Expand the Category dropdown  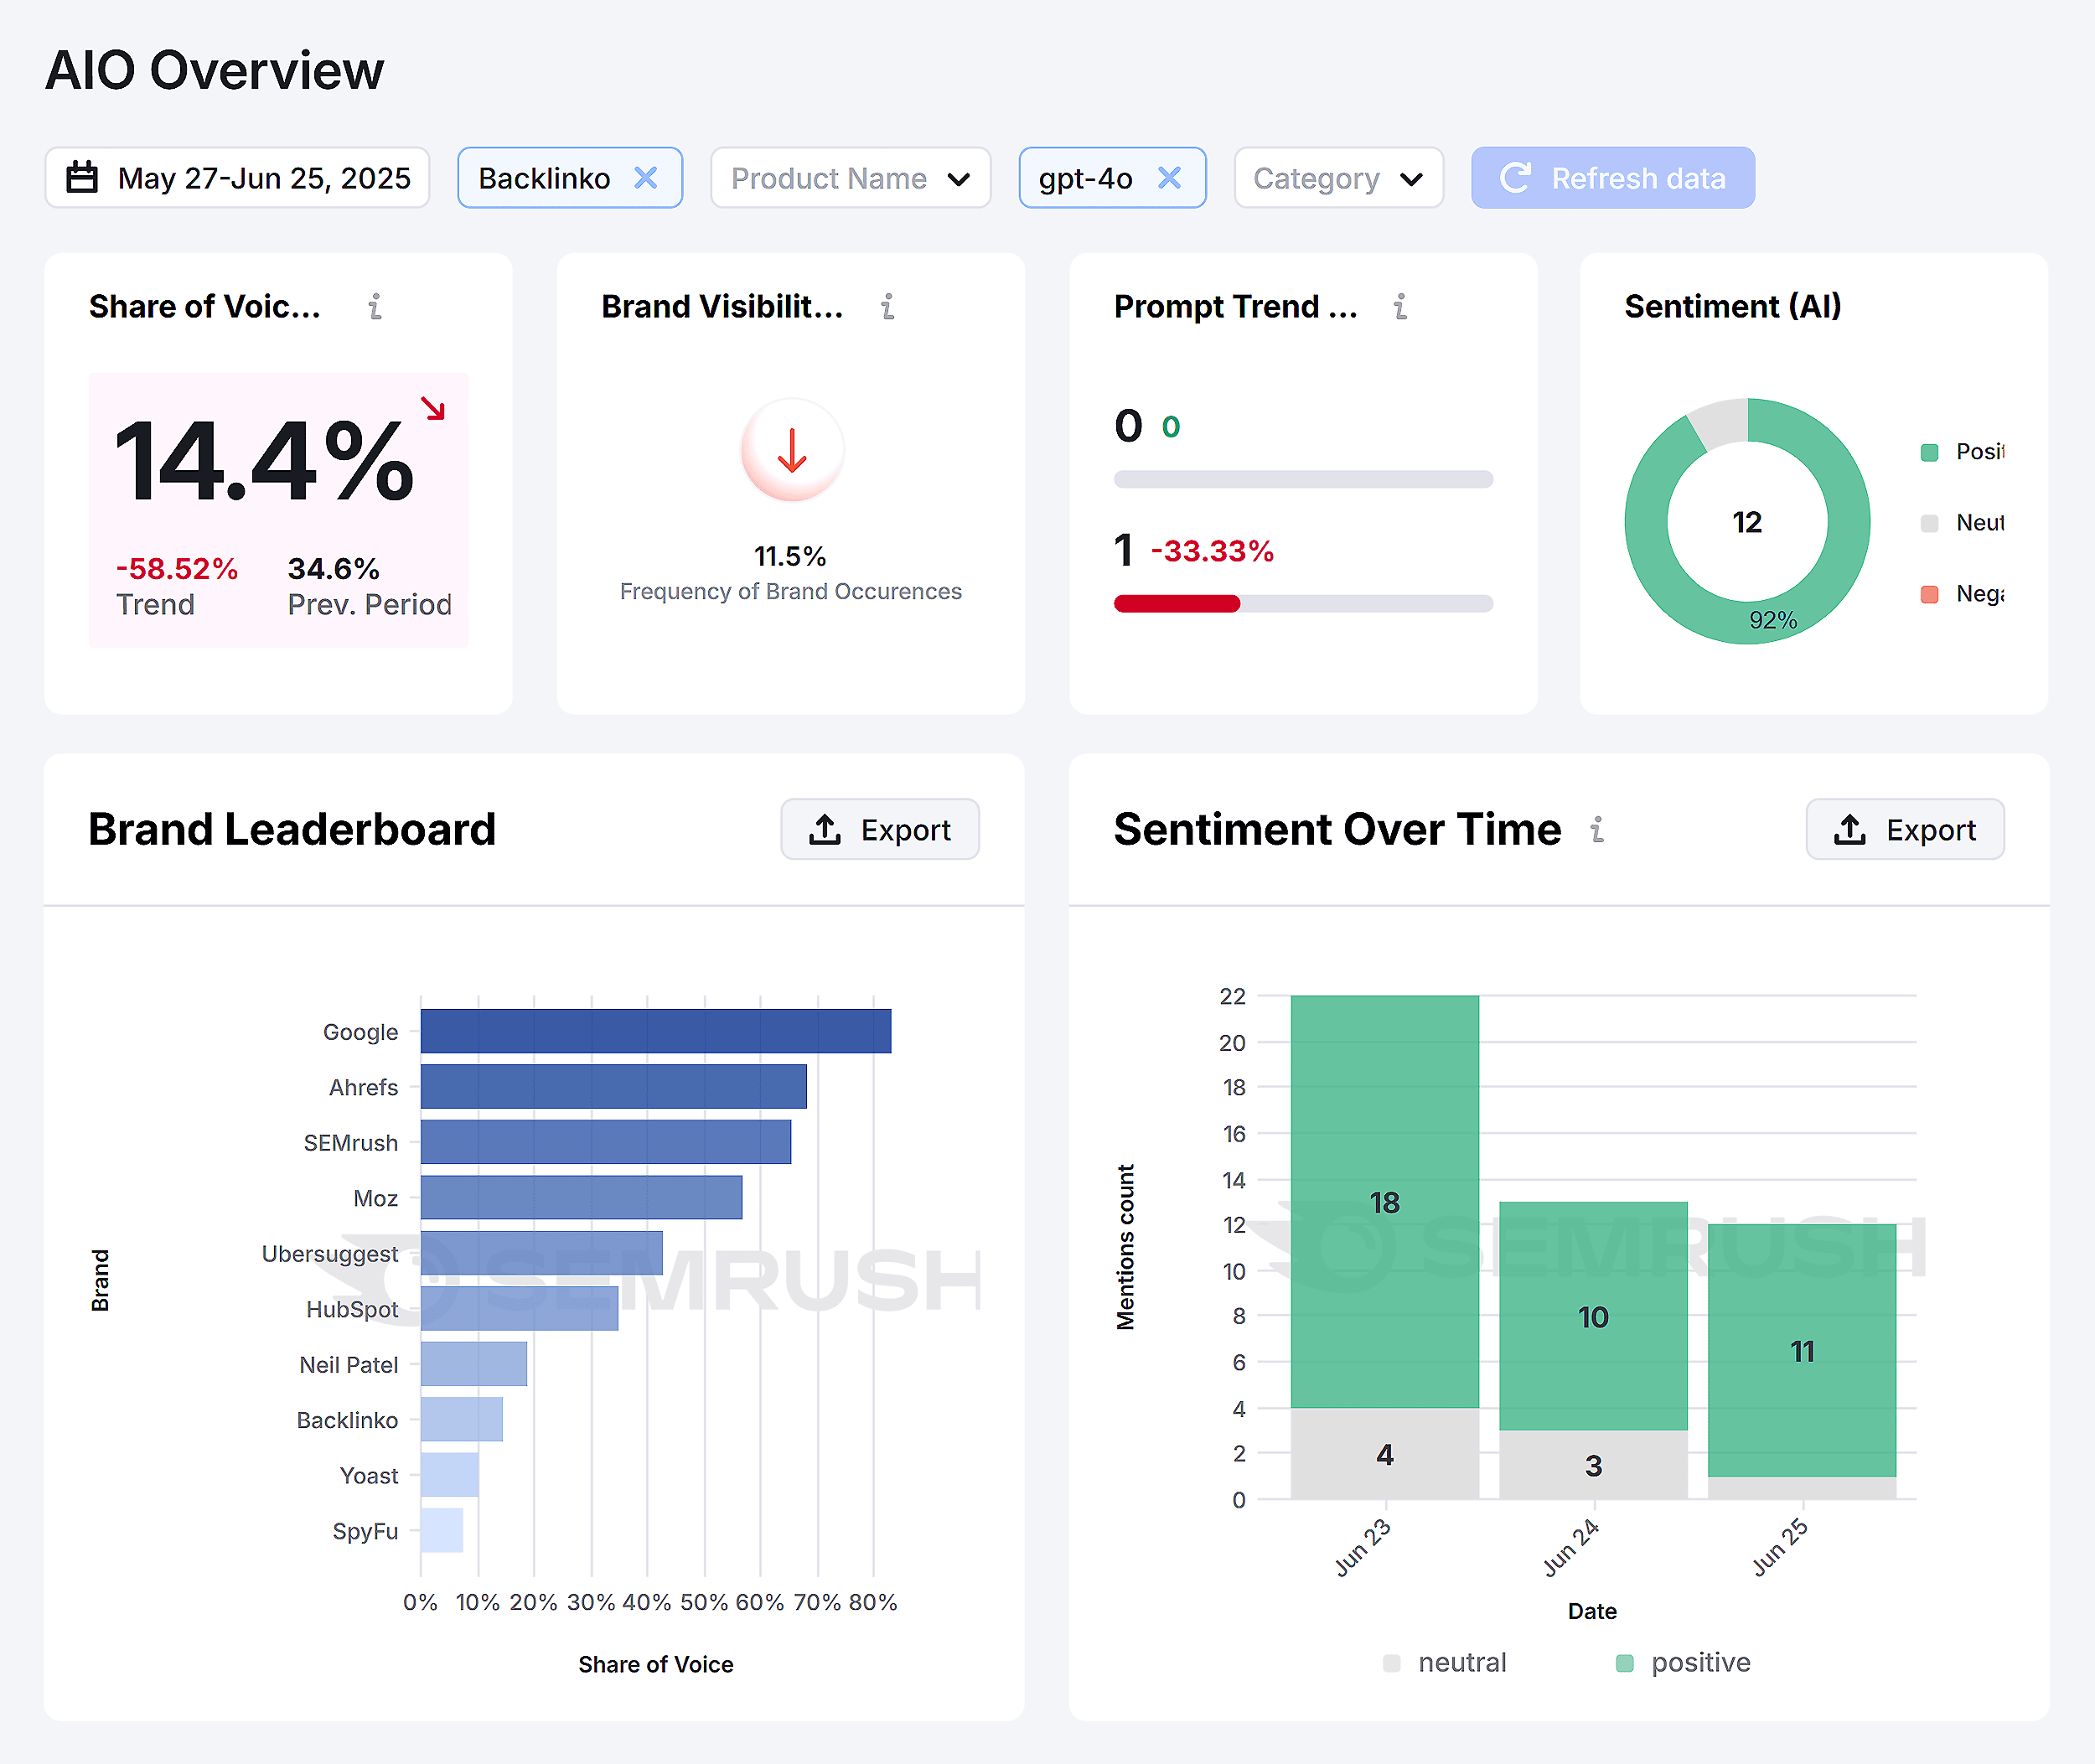pos(1337,178)
